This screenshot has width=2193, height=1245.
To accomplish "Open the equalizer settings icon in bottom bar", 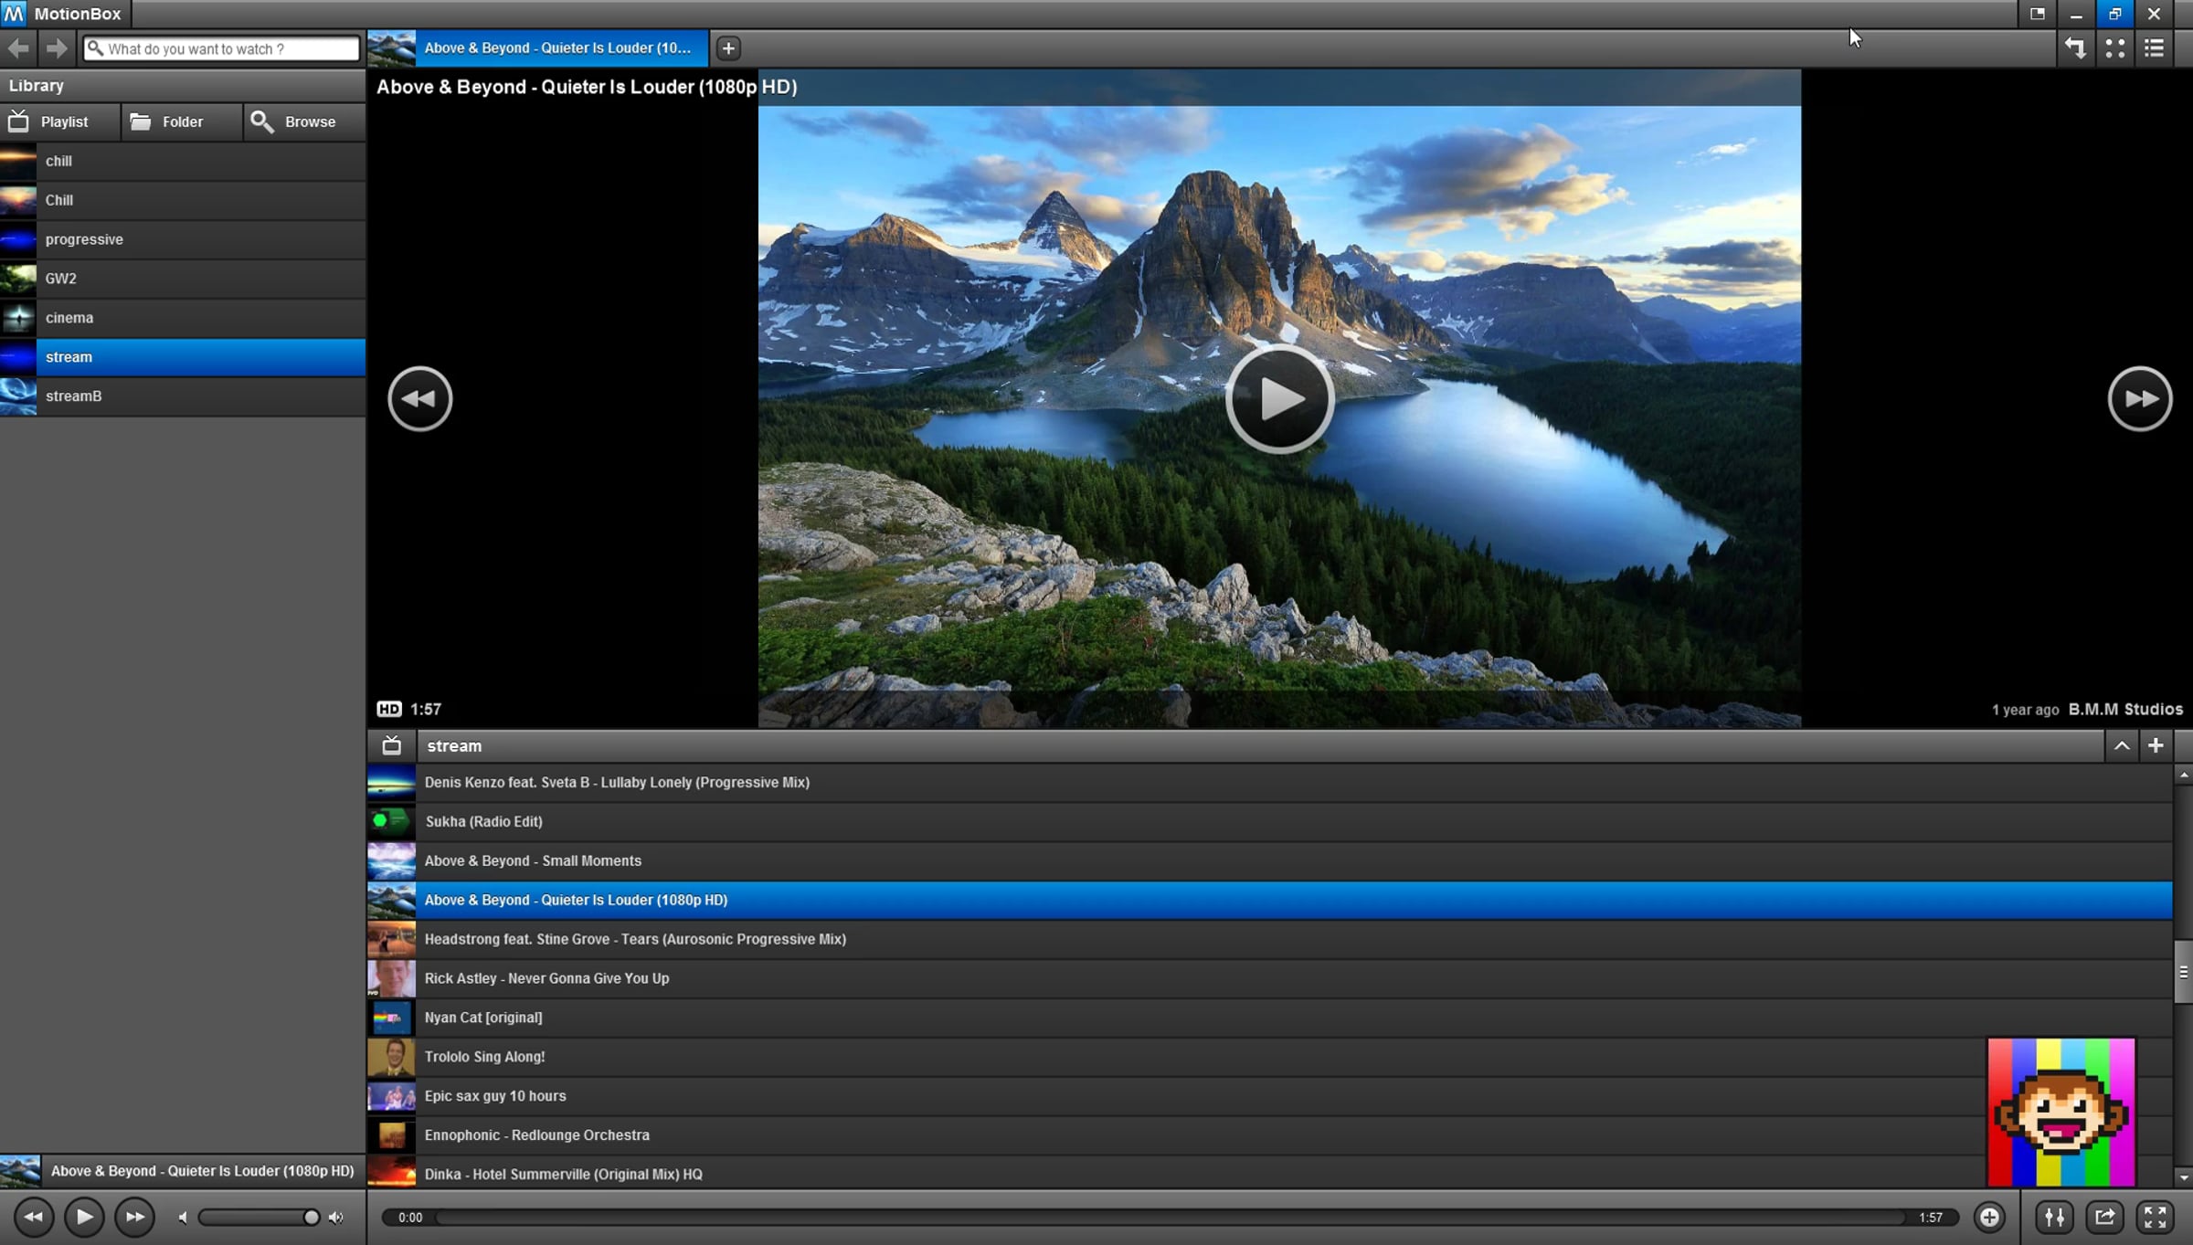I will point(2054,1217).
